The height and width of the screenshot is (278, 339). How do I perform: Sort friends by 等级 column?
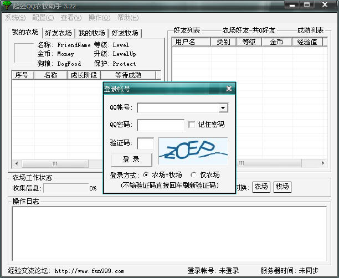coord(249,42)
